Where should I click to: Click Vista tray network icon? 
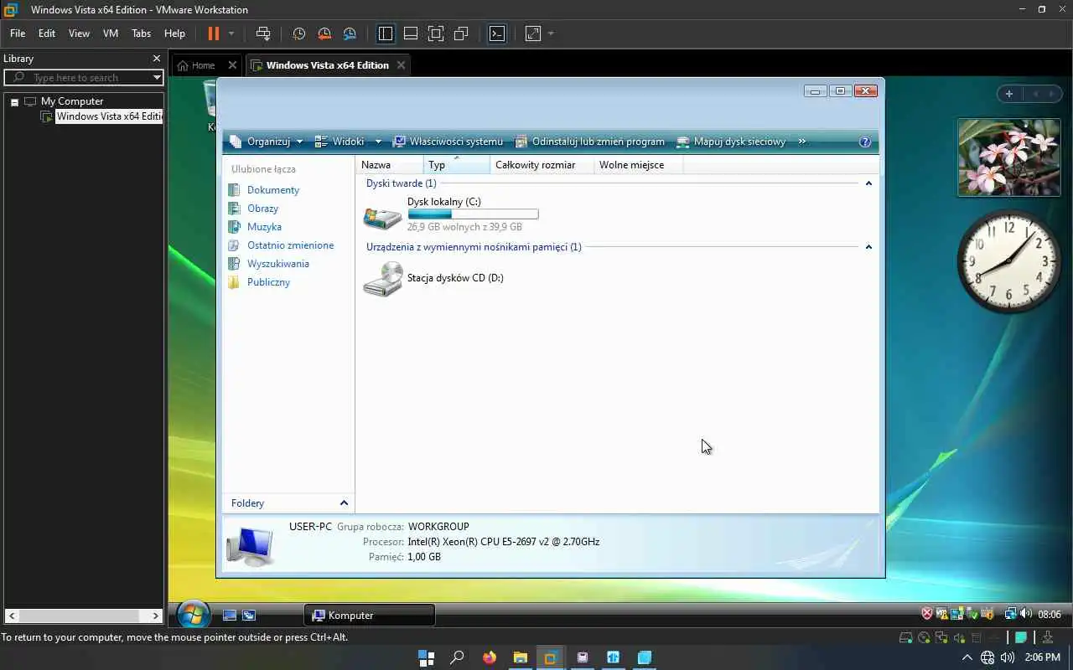(1011, 614)
